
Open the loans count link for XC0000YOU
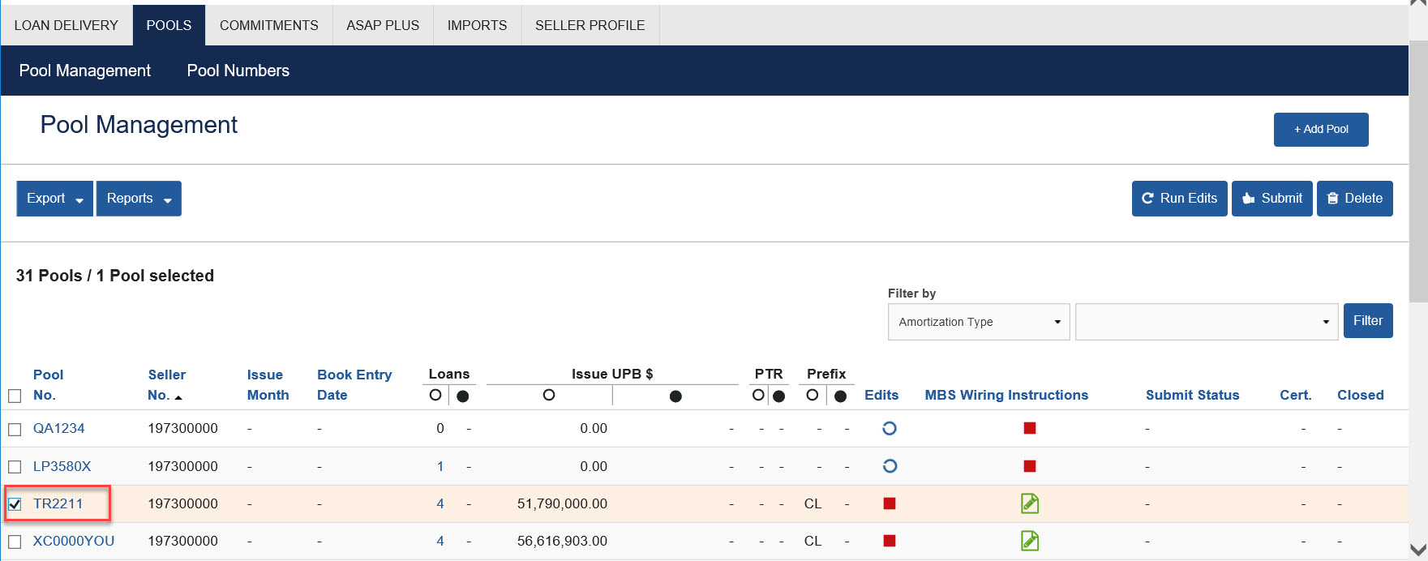click(x=440, y=541)
